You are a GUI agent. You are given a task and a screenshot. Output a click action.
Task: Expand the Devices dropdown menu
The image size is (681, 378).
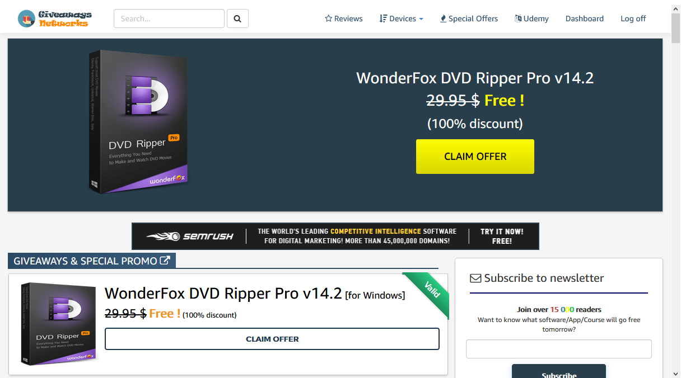[401, 18]
